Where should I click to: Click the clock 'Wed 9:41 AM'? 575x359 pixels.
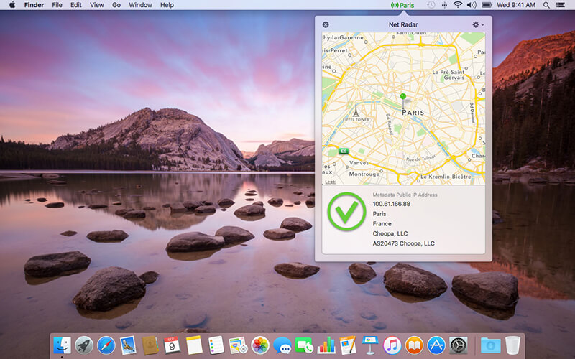516,5
